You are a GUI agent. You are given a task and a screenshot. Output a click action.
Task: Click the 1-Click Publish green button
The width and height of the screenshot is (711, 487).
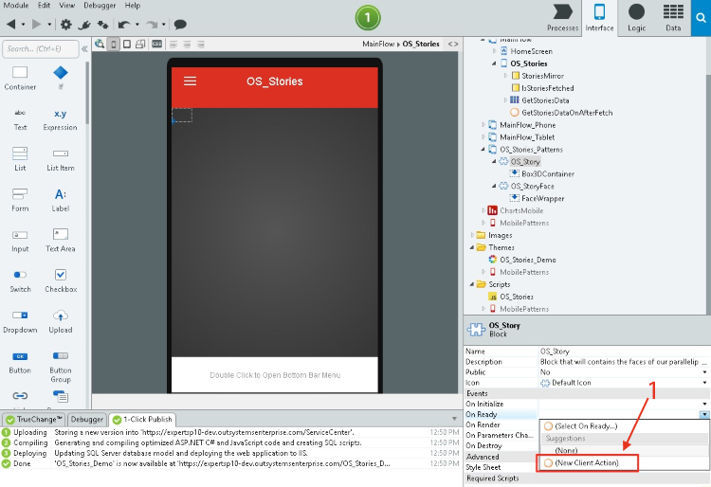click(367, 17)
